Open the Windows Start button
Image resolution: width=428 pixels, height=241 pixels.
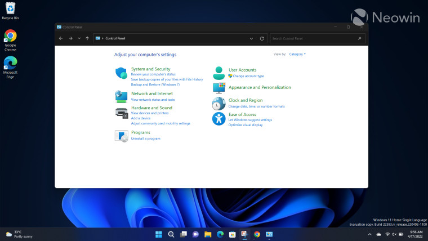(158, 234)
